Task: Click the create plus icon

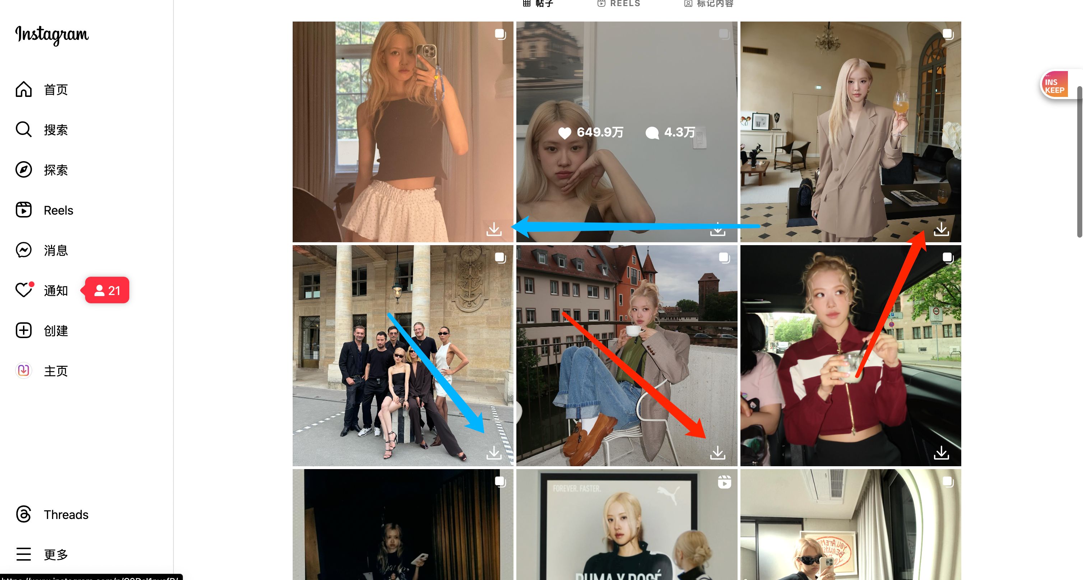Action: coord(24,329)
